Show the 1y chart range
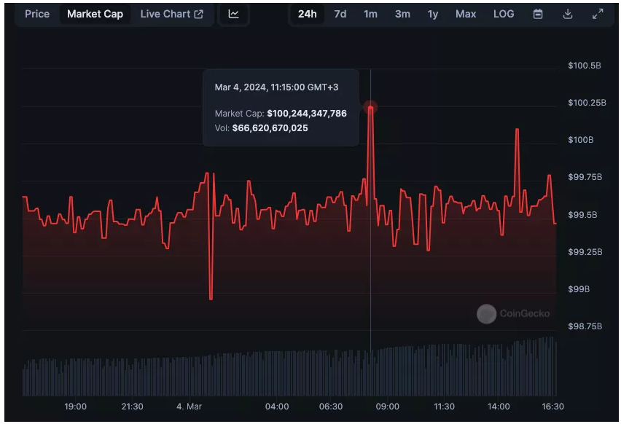The image size is (621, 424). click(433, 14)
